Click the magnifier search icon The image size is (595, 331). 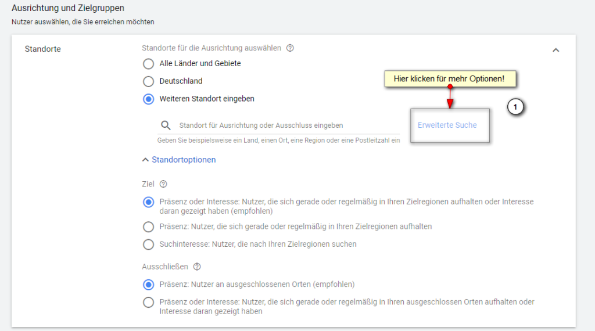[166, 125]
